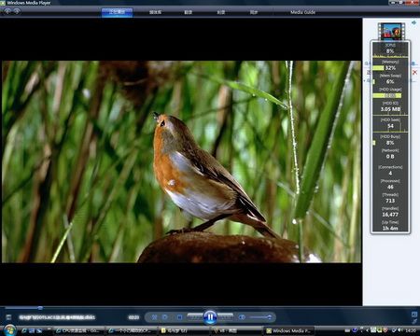This screenshot has height=336, width=420.
Task: Click the Up Time 1h 4m reading
Action: 390,228
